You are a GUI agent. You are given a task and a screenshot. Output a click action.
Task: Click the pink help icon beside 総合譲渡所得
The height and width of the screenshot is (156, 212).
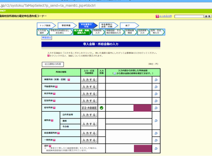tap(59, 133)
